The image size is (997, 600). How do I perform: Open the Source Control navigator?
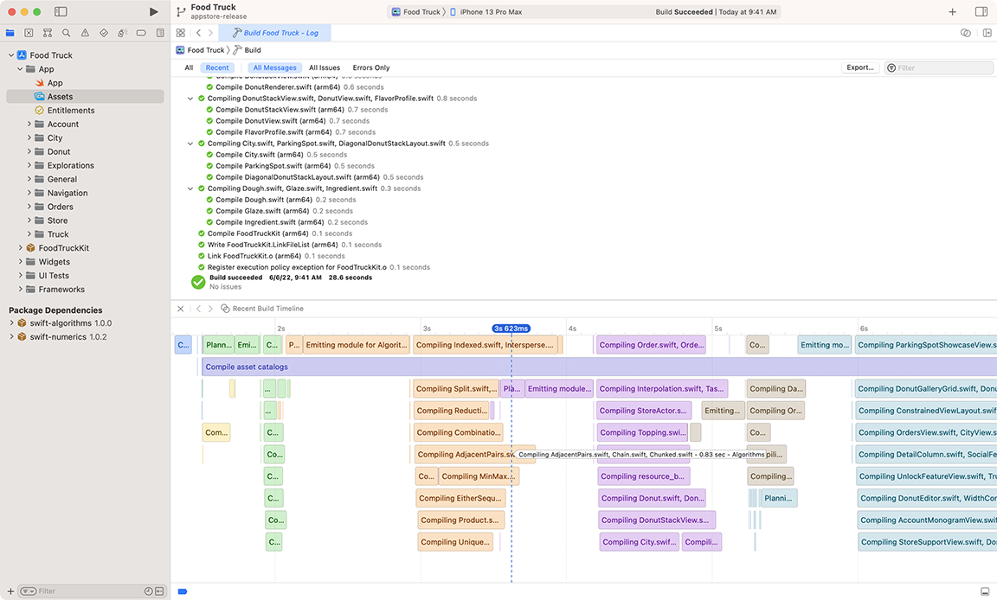29,33
